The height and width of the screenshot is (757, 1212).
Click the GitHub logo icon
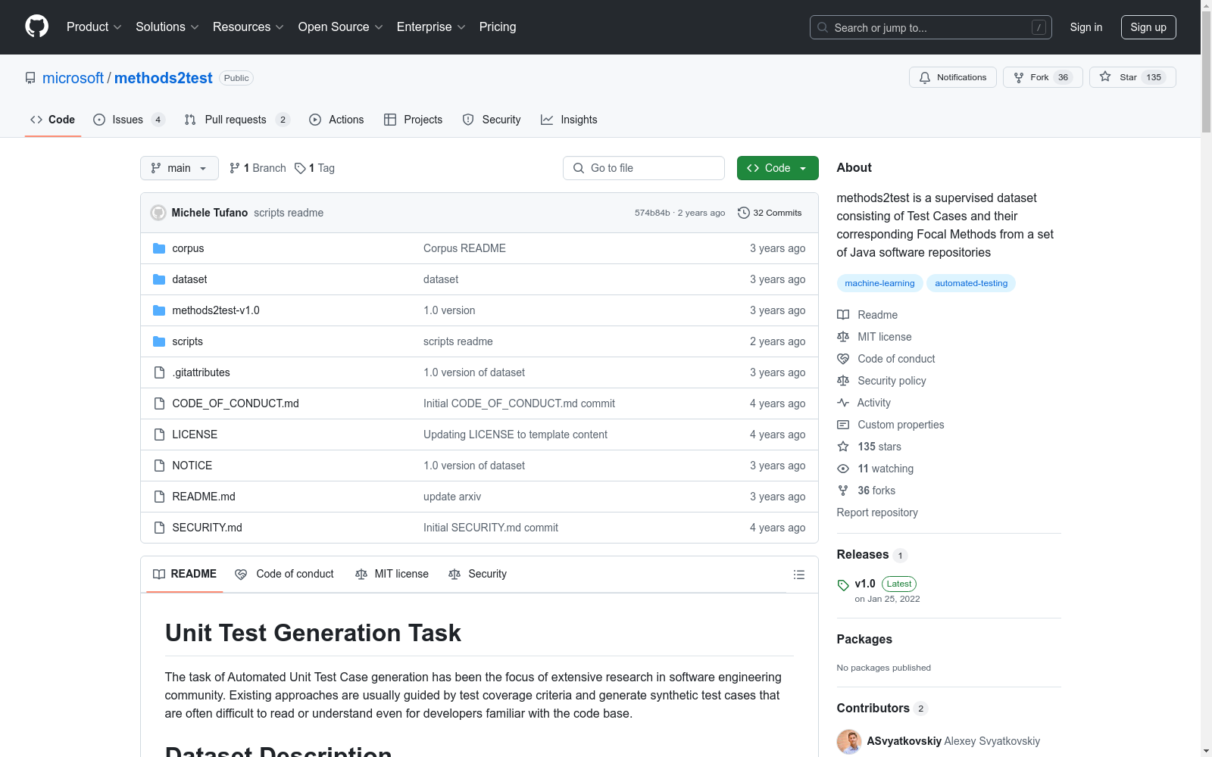click(36, 26)
